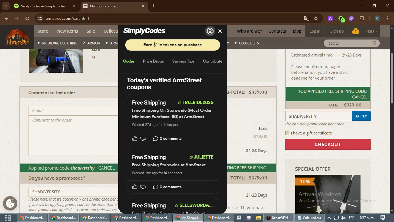Expand the tab search dropdown arrow
The height and width of the screenshot is (222, 394).
click(x=6, y=6)
